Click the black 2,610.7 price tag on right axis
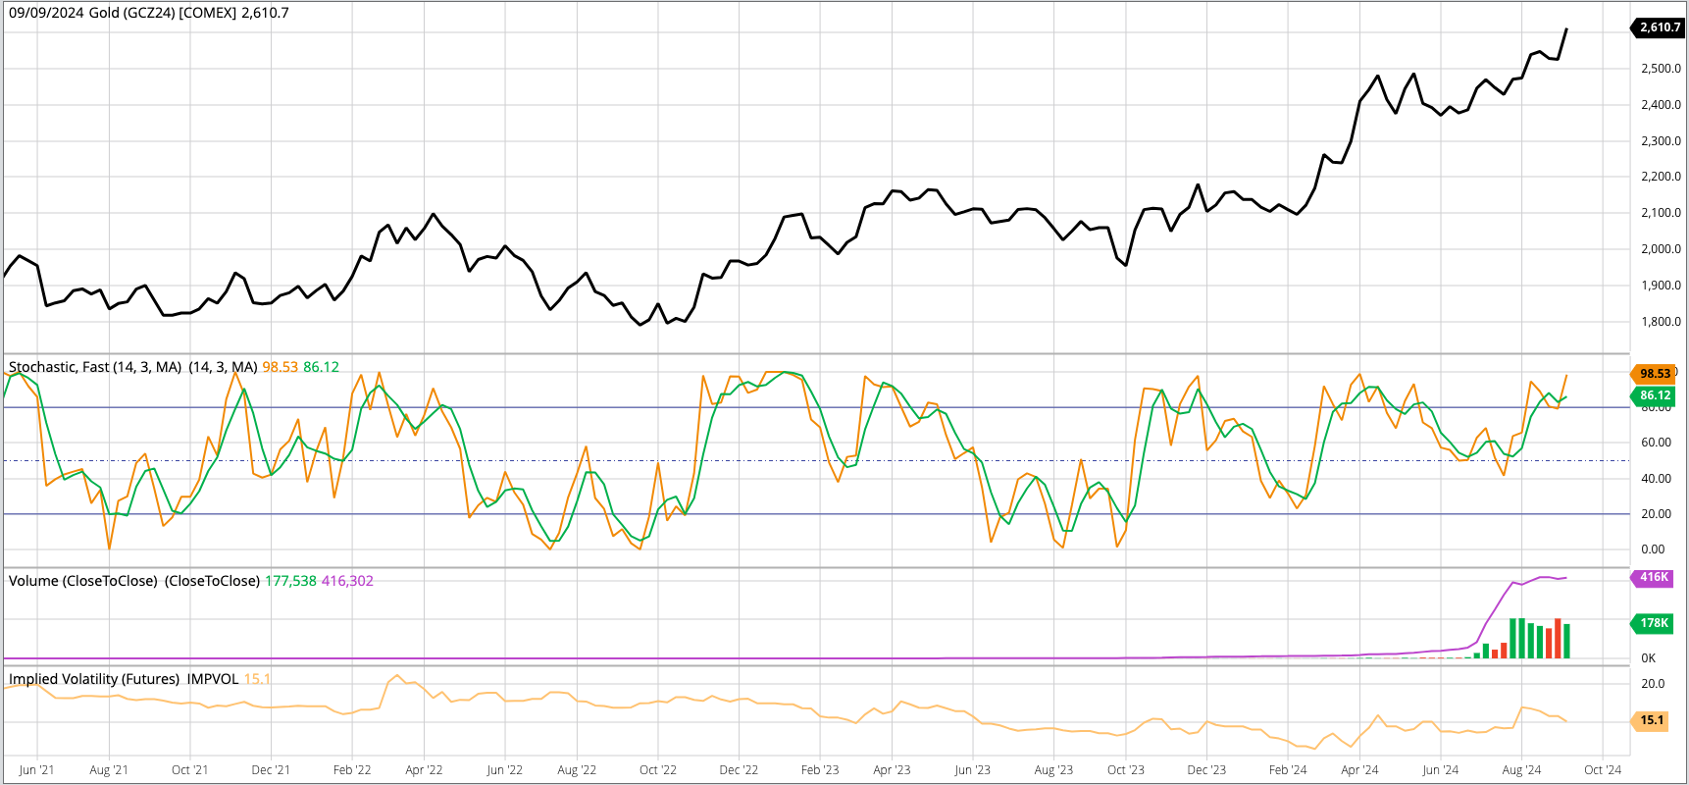The width and height of the screenshot is (1689, 785). [x=1660, y=27]
